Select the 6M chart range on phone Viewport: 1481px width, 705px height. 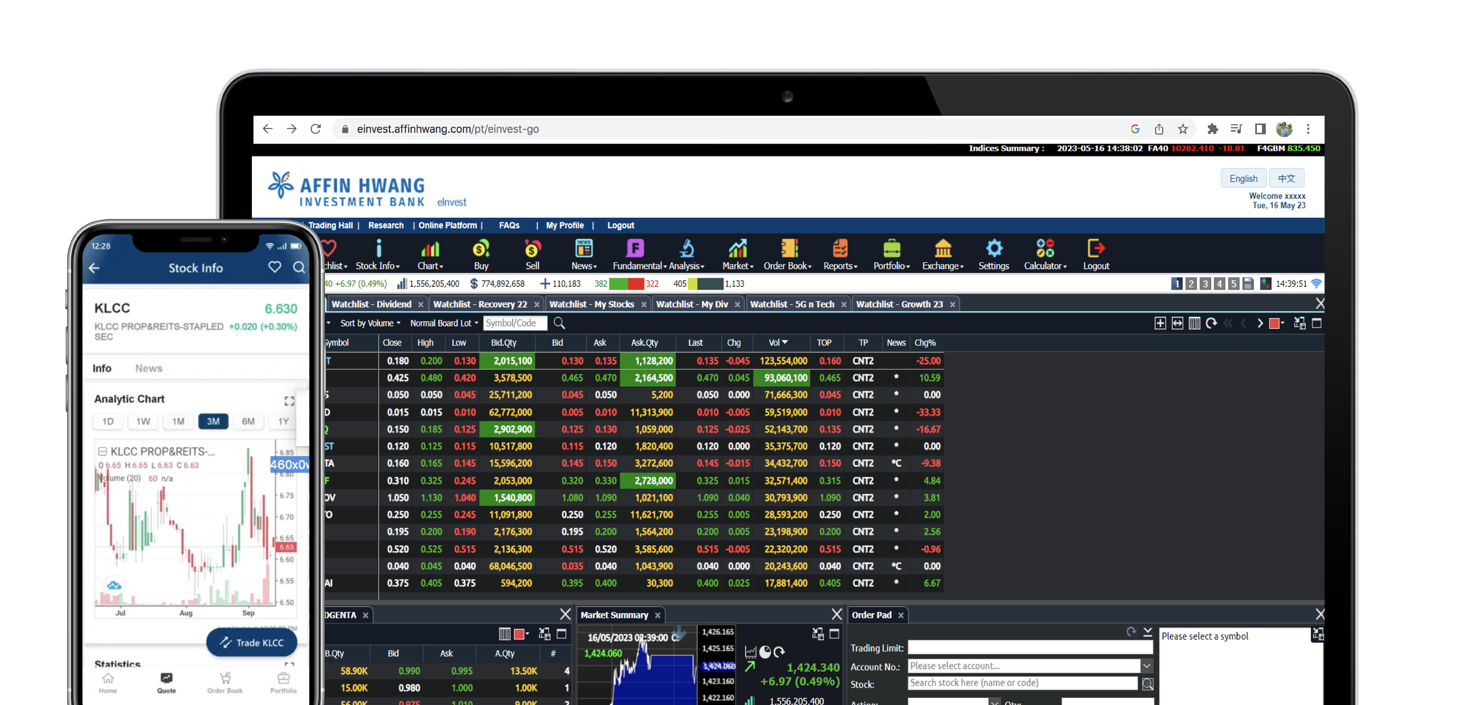248,421
